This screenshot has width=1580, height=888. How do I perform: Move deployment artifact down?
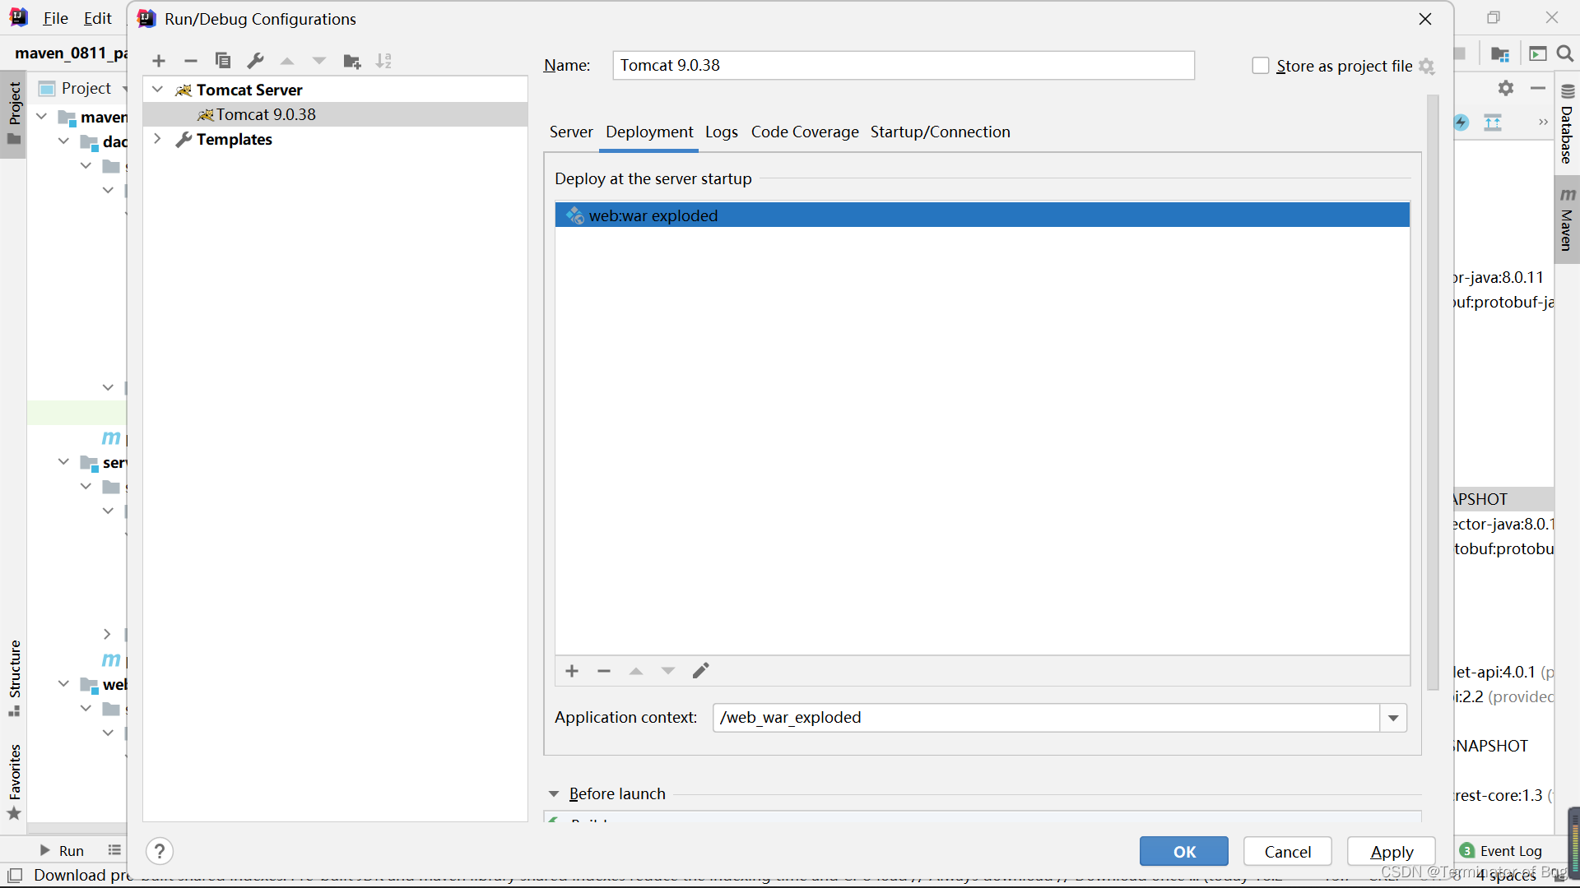[668, 671]
